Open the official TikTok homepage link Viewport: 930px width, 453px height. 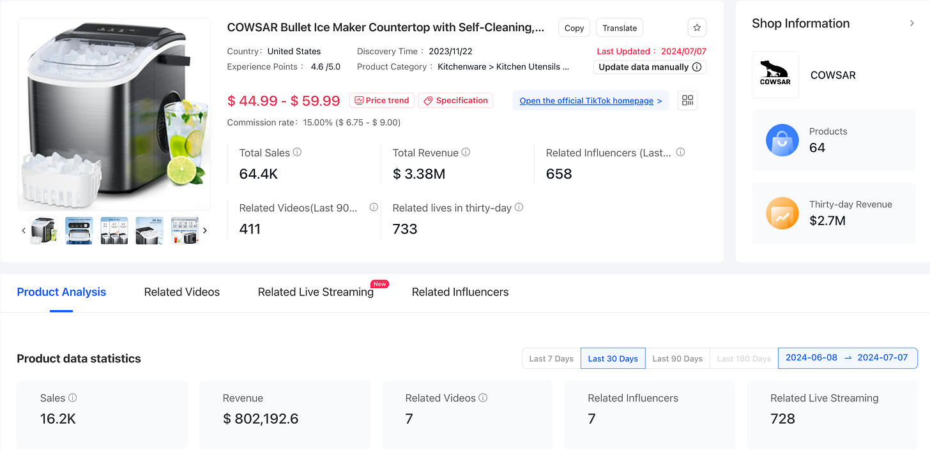click(591, 101)
